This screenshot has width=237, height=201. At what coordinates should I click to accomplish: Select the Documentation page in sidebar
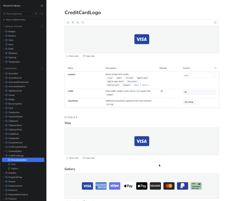tap(23, 160)
